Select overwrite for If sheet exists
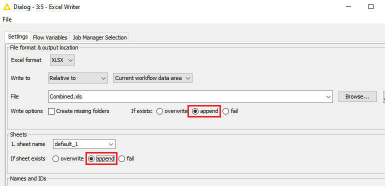The height and width of the screenshot is (186, 385). click(x=55, y=159)
